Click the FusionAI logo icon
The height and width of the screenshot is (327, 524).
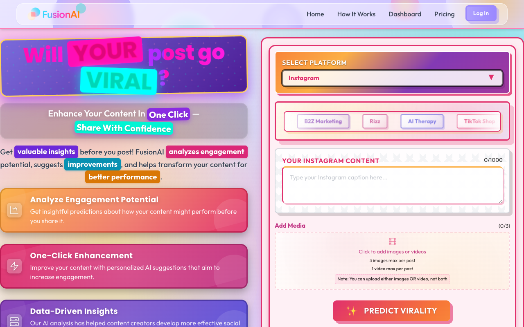[34, 14]
